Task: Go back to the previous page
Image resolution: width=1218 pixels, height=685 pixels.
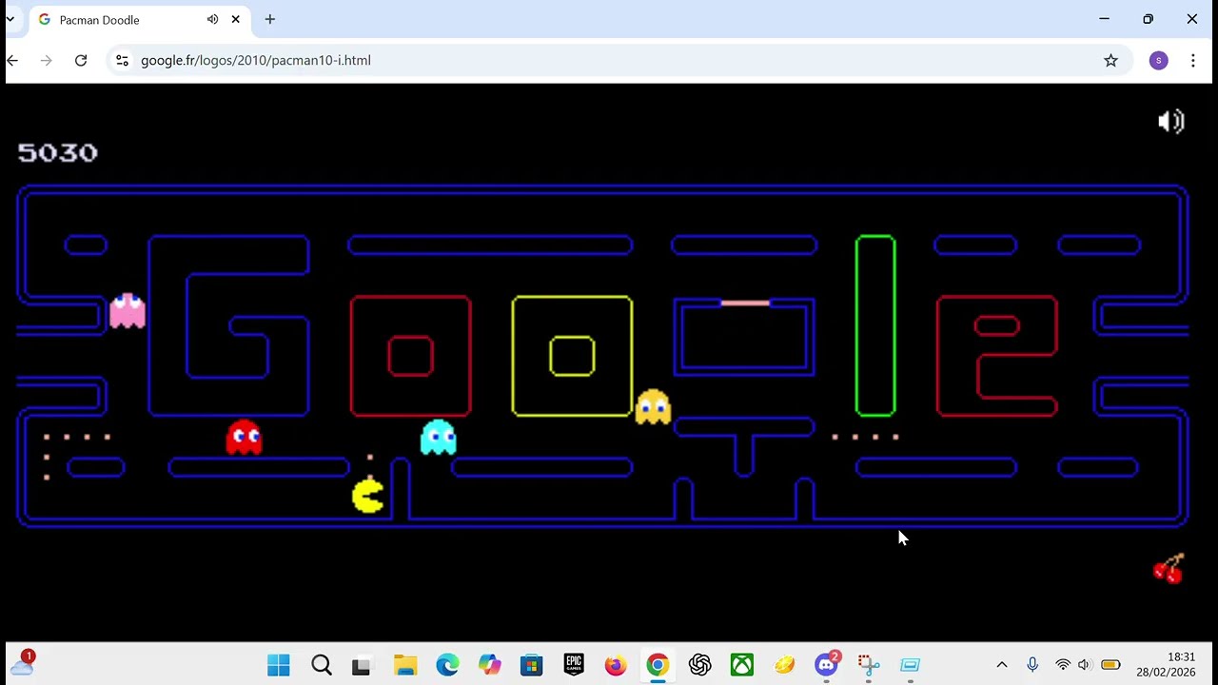Action: 12,60
